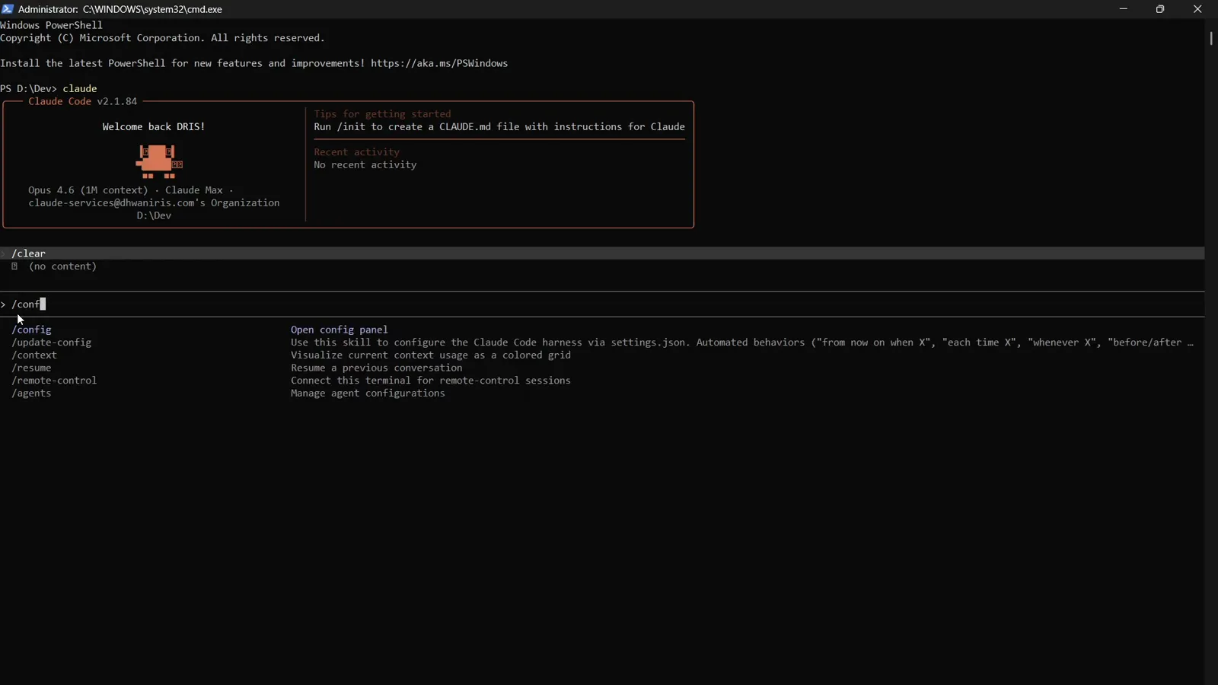Click the 'No recent activity' text
Viewport: 1218px width, 685px height.
point(365,165)
